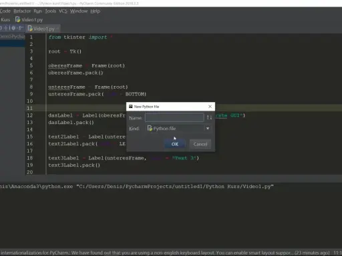Click the Kurs breadcrumb in navigation bar
This screenshot has height=256, width=342.
(5, 20)
